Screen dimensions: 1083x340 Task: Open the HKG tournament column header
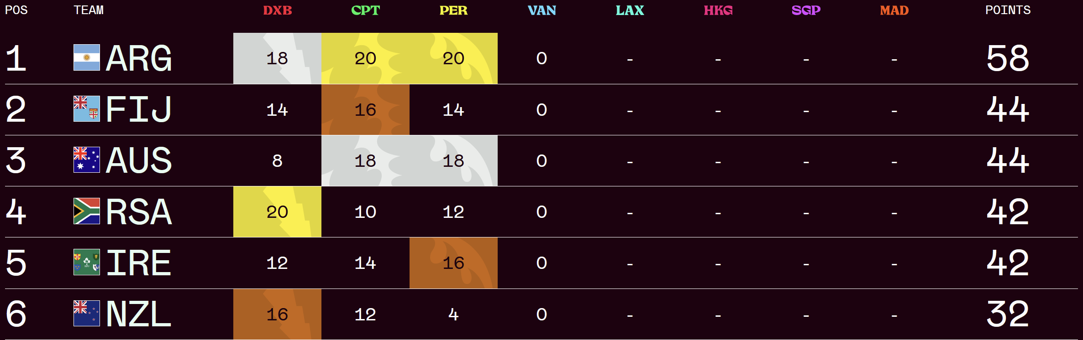718,10
